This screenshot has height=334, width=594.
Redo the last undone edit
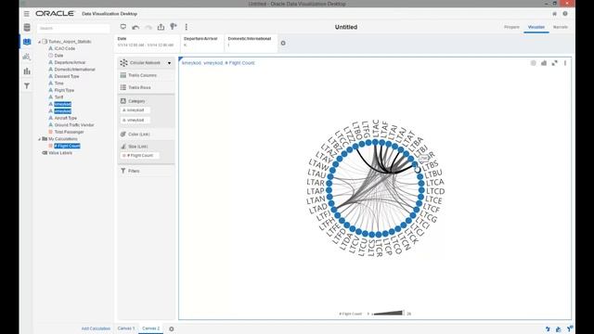tap(148, 27)
